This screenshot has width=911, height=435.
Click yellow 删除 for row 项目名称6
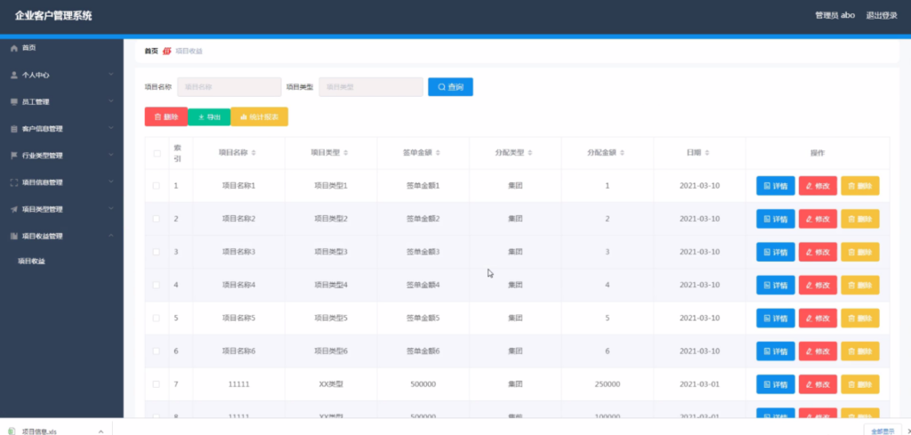[860, 351]
